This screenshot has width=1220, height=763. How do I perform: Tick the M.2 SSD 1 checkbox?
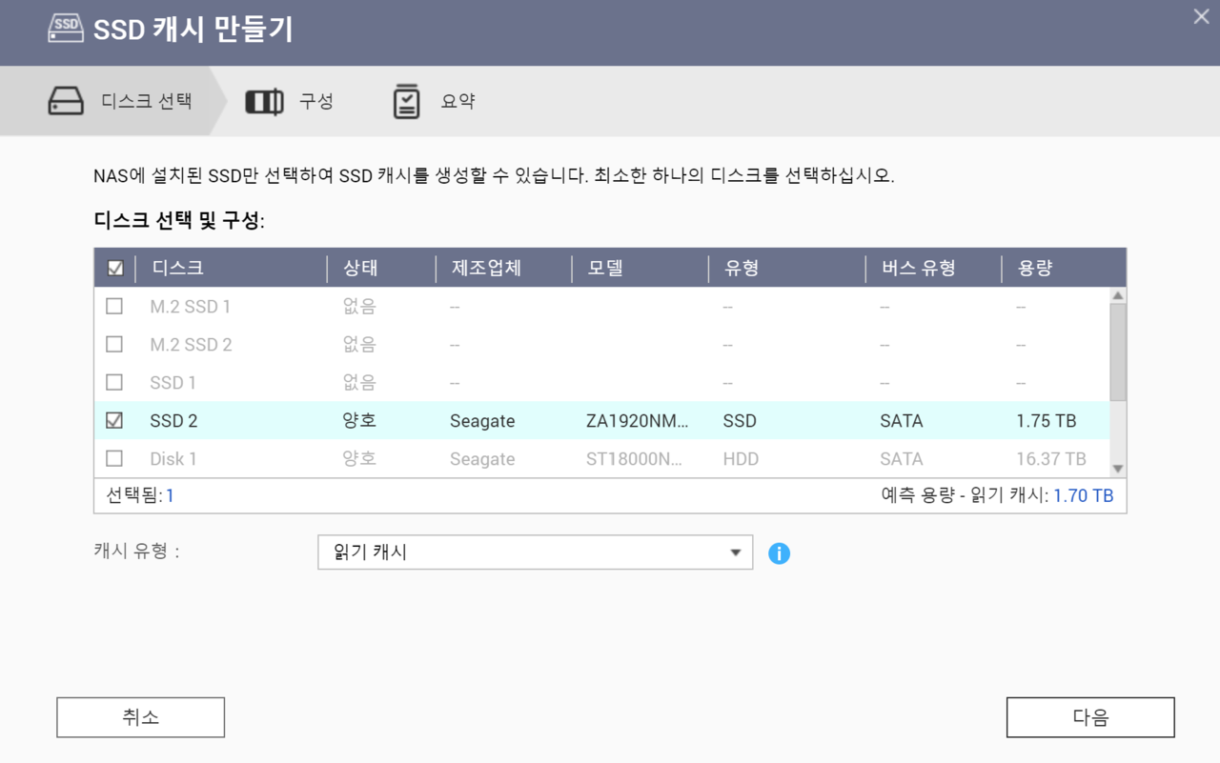pyautogui.click(x=114, y=307)
